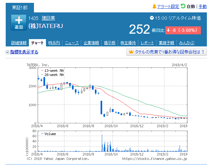The width and height of the screenshot is (211, 165).
Task: Open the 詳細情報 tab
Action: [19, 43]
